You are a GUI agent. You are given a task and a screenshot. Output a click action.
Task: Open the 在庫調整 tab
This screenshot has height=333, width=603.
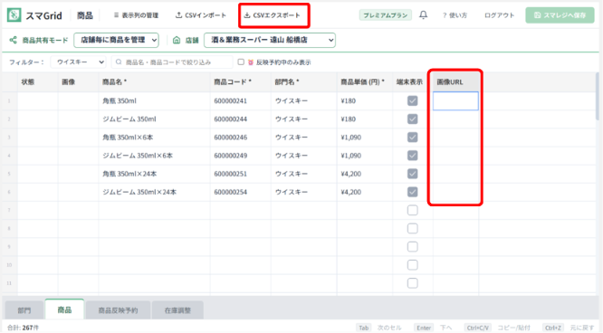177,310
